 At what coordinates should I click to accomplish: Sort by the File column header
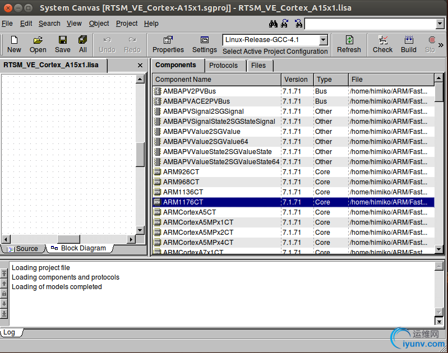click(x=391, y=80)
